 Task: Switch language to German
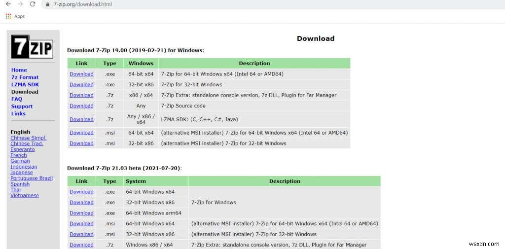[x=20, y=161]
